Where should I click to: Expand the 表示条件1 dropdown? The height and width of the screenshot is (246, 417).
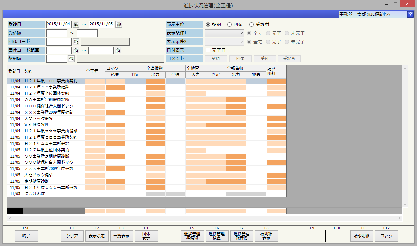pyautogui.click(x=241, y=33)
